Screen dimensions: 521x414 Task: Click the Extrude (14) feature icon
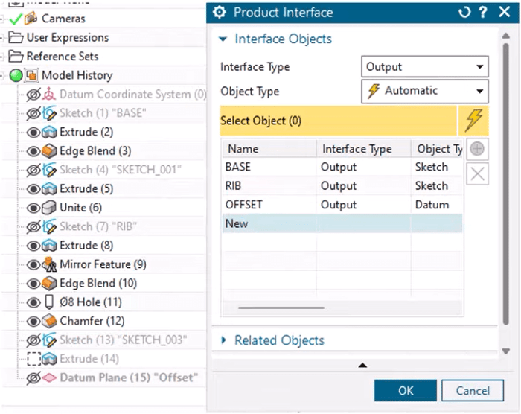(x=49, y=359)
